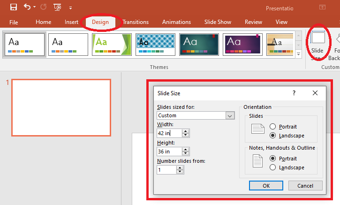Switch to the Design tab
Screen dimensions: 340x205
point(100,22)
